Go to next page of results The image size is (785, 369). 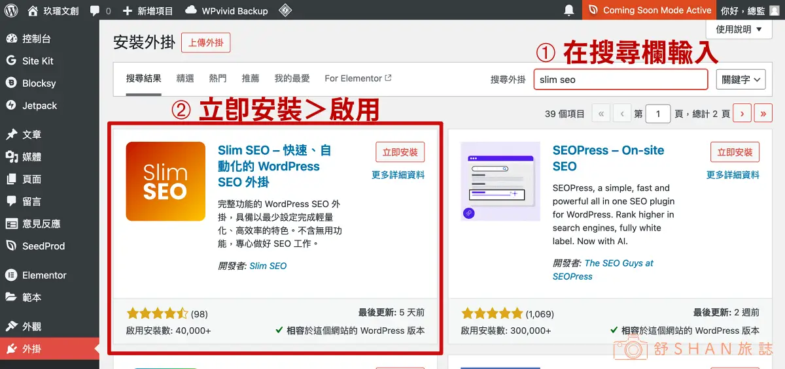742,114
